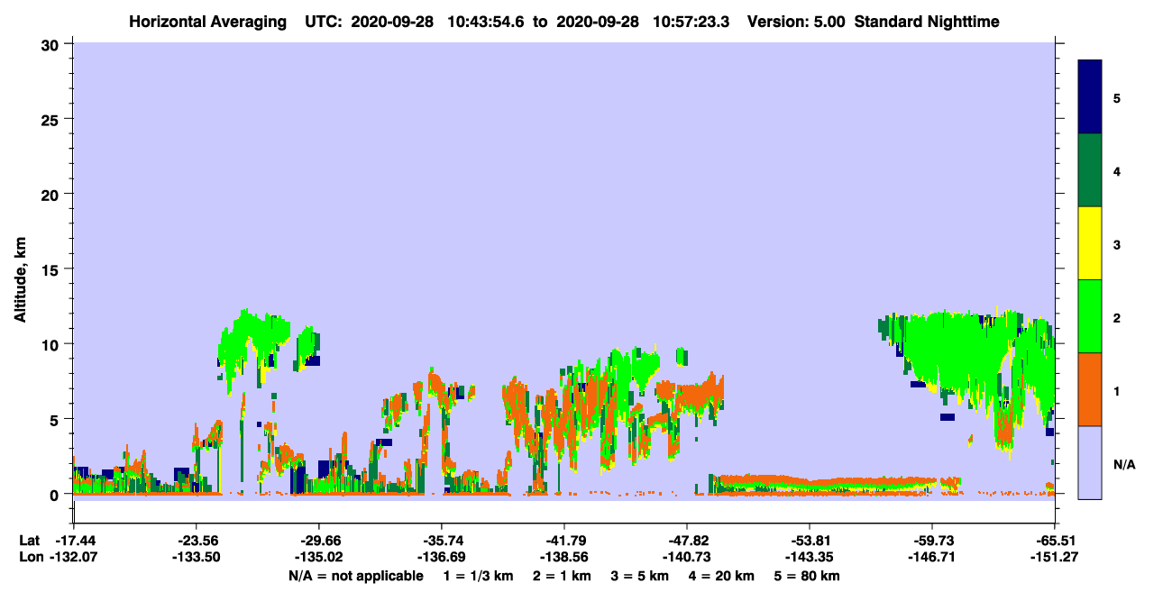Click the bright green color bar segment labeled 2
The height and width of the screenshot is (601, 1172).
(x=1090, y=315)
